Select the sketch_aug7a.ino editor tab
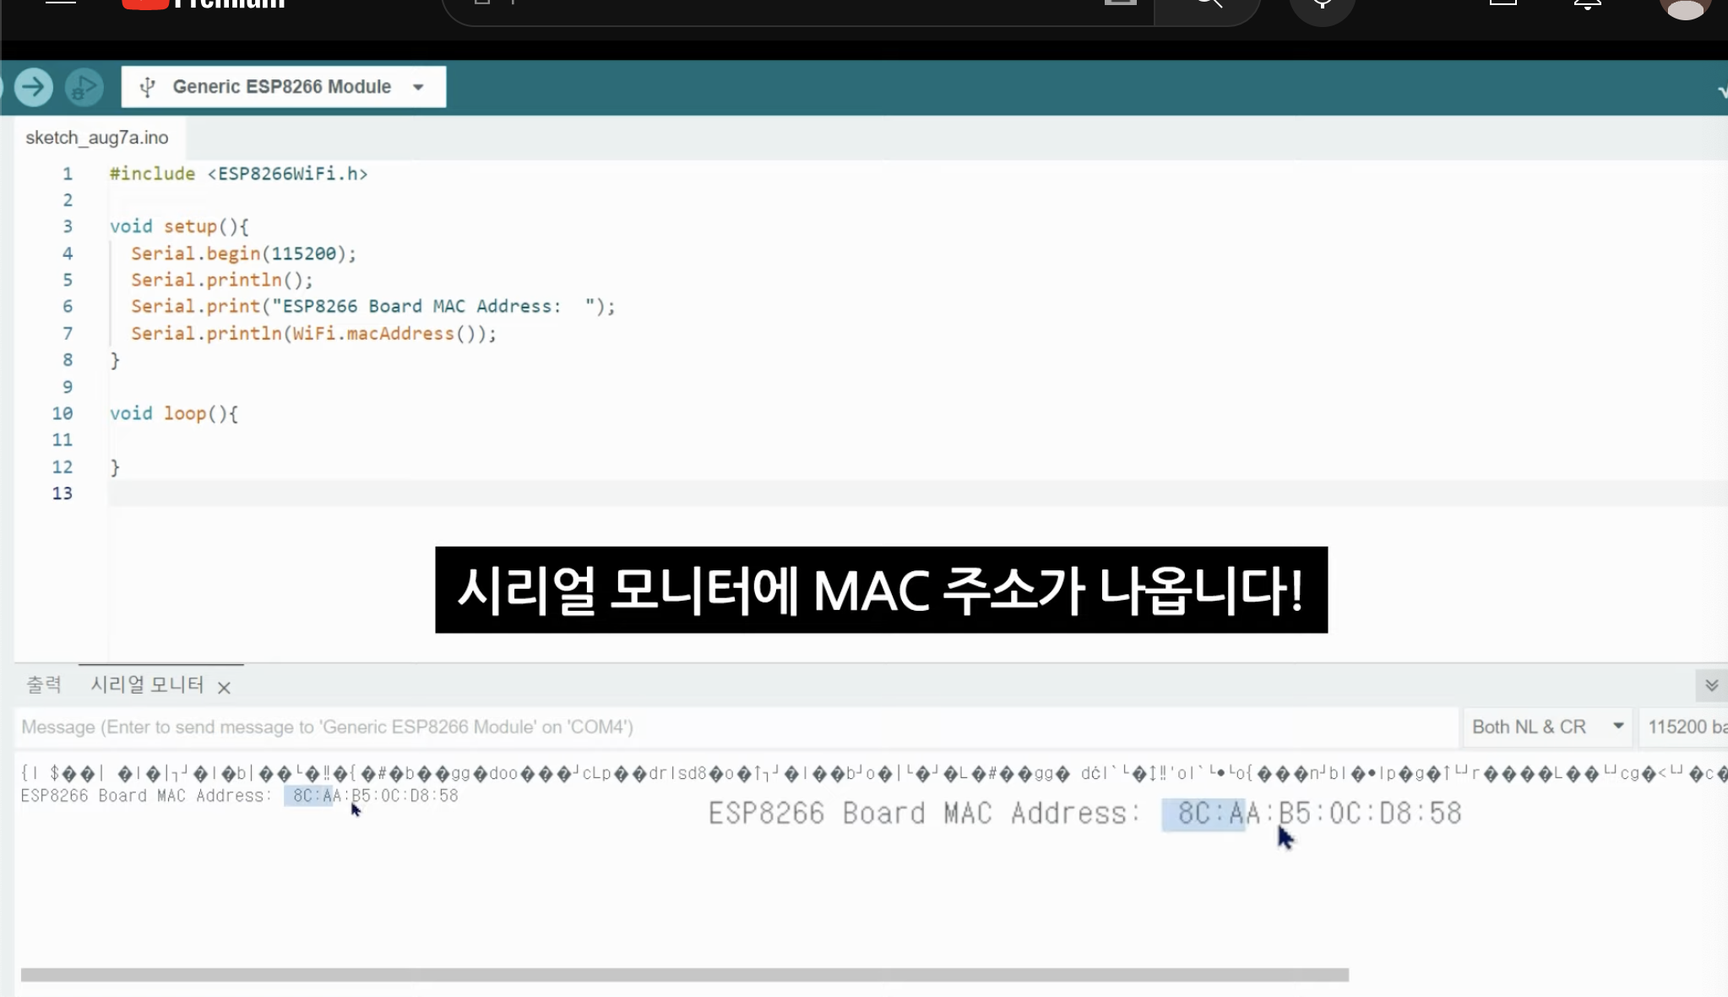Screen dimensions: 1728x997 (x=97, y=138)
